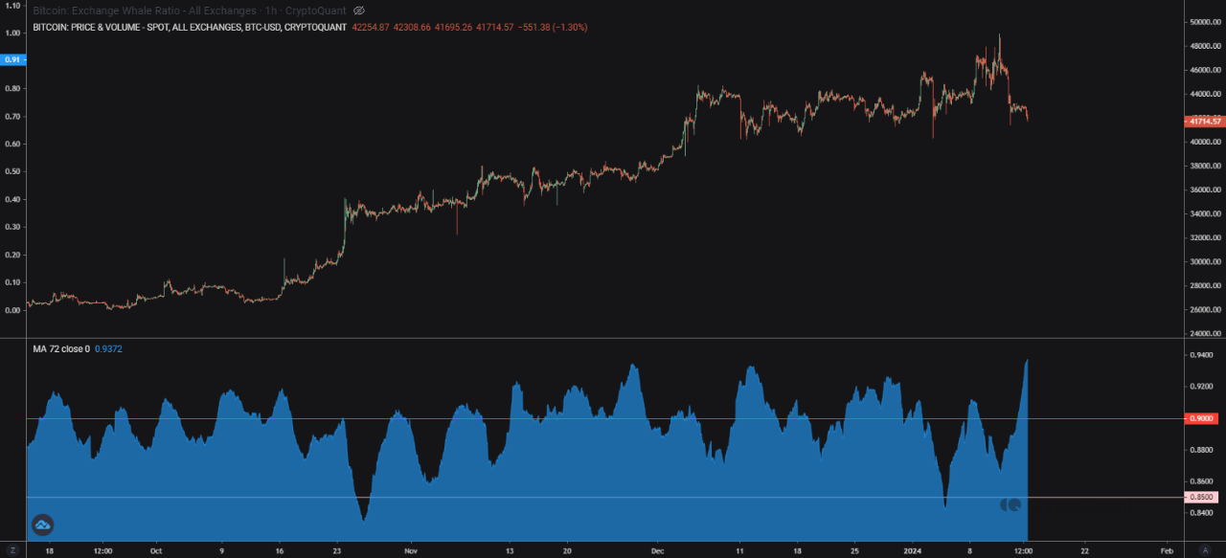Viewport: 1226px width, 558px height.
Task: Select the red 0.9000 level price tag
Action: pyautogui.click(x=1201, y=418)
